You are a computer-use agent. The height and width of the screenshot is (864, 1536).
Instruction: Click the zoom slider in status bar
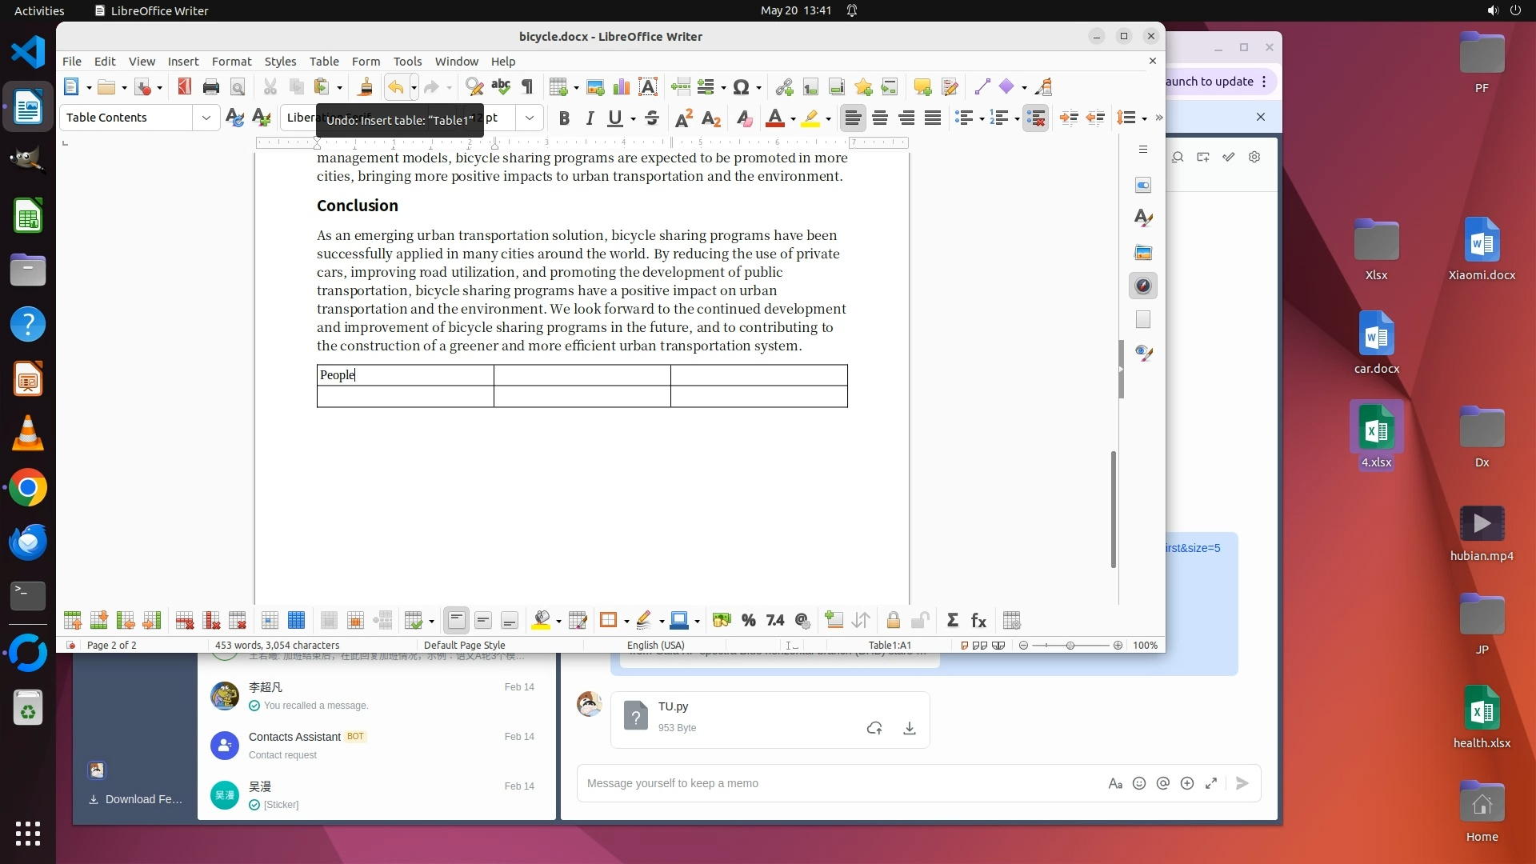pos(1070,646)
